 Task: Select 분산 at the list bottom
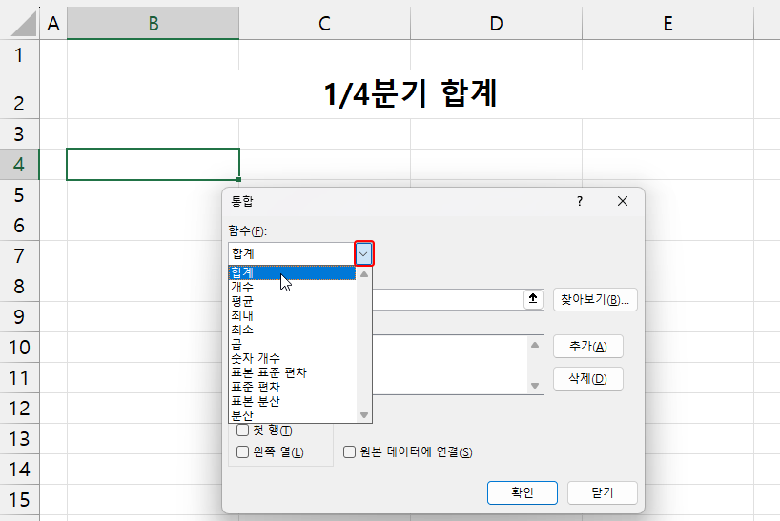[x=292, y=415]
